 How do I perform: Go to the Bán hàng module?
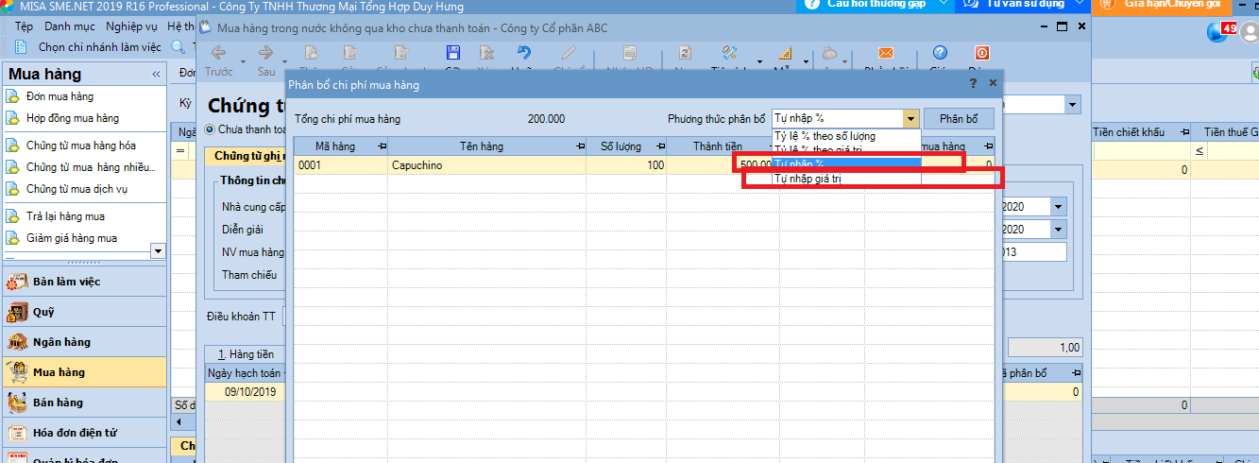(x=58, y=403)
